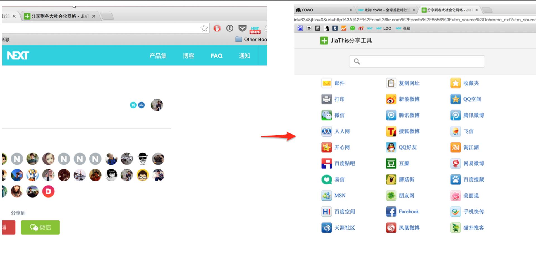Select the 分享到各大社会化网络 tab in the left window
This screenshot has width=536, height=268.
click(60, 16)
